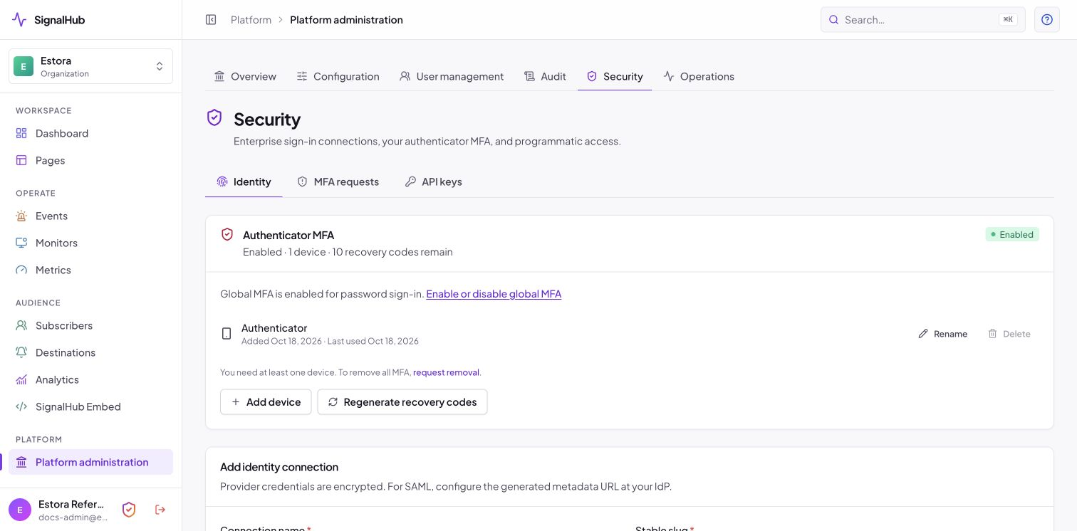Screen dimensions: 1077x531
Task: Click the Estora Reference user avatar
Action: [x=20, y=510]
